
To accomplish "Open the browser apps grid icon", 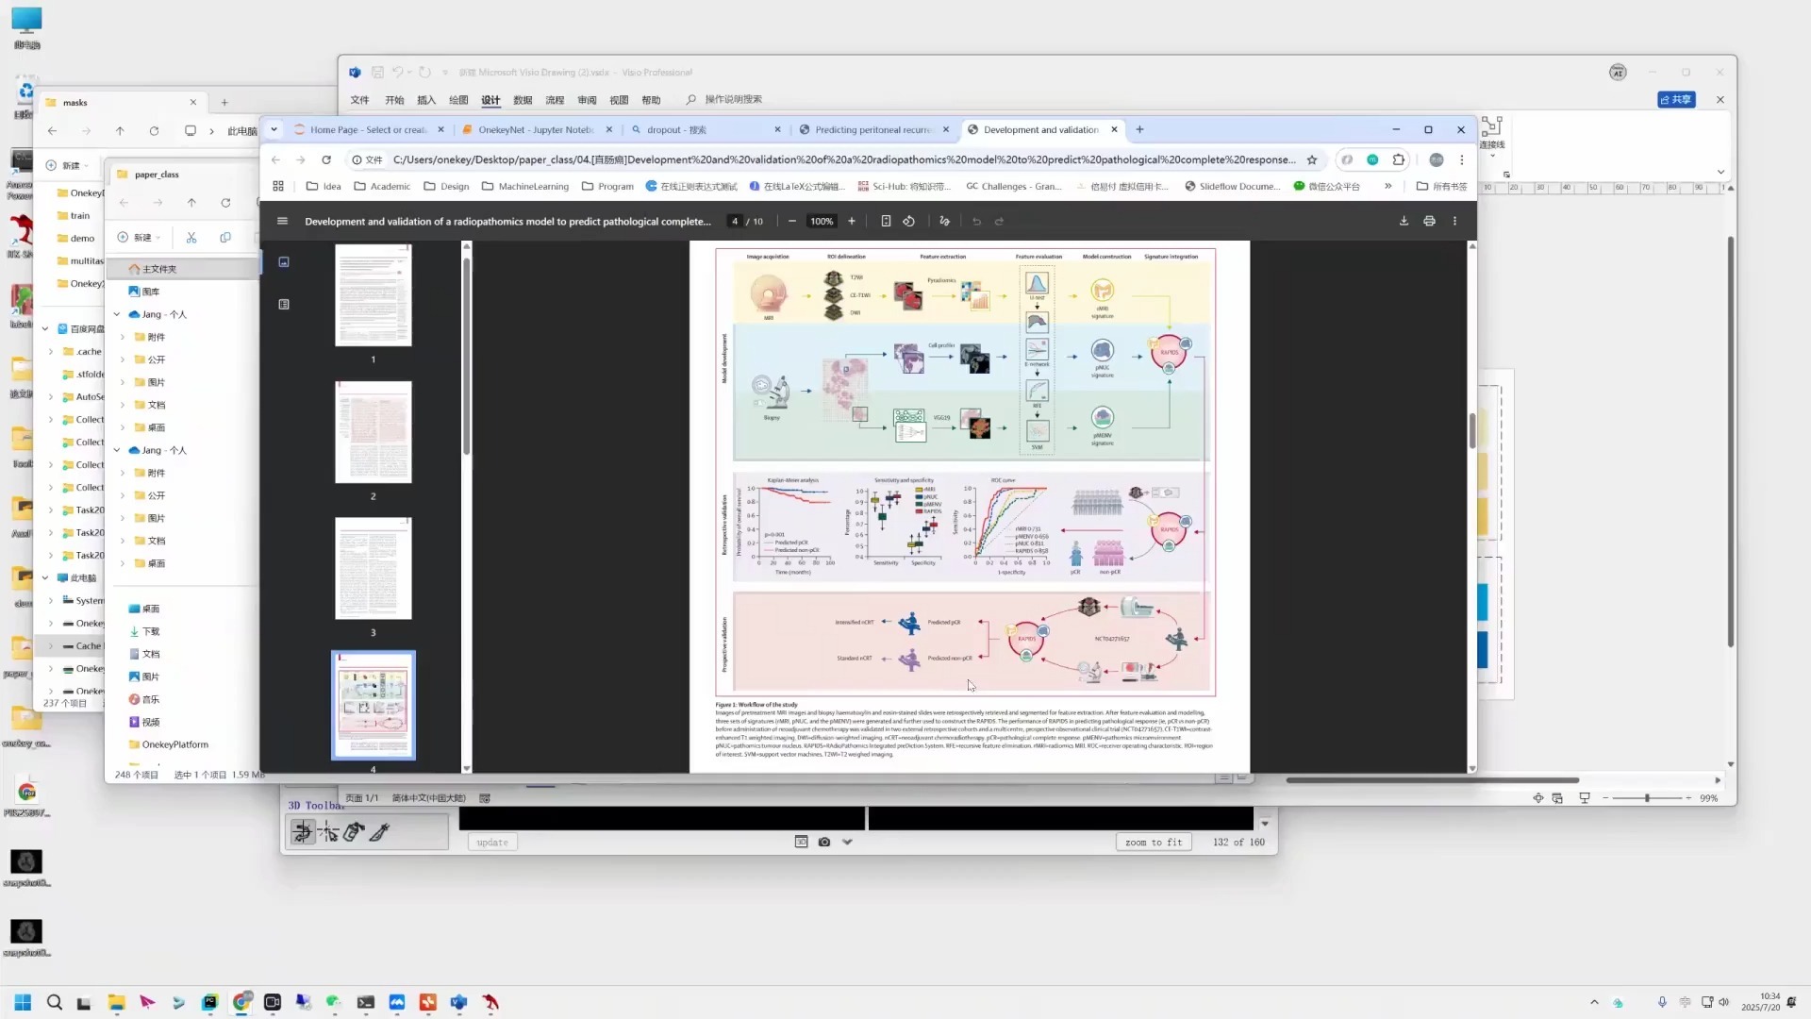I will pos(278,186).
